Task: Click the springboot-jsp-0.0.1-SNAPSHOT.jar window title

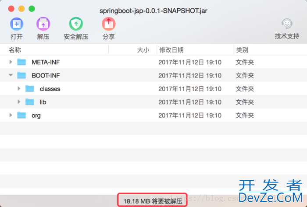Action: (153, 11)
